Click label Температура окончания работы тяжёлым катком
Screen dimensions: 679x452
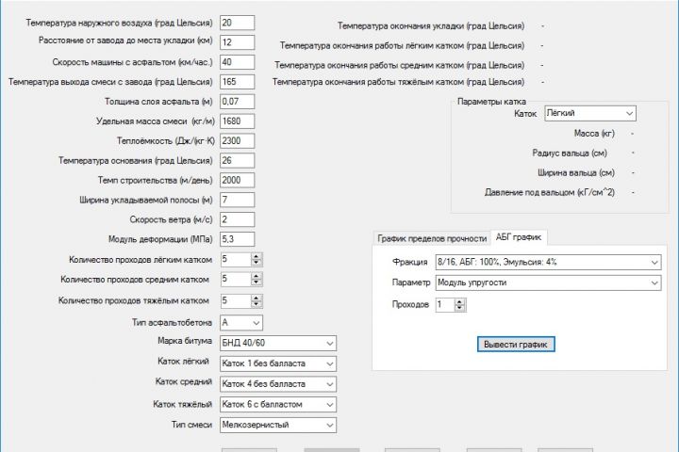pos(398,82)
